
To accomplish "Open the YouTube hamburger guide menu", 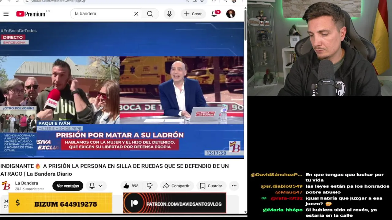I will 6,14.
